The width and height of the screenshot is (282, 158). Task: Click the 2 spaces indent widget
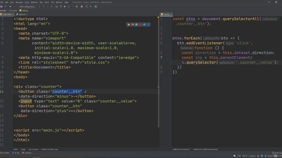click(x=252, y=156)
